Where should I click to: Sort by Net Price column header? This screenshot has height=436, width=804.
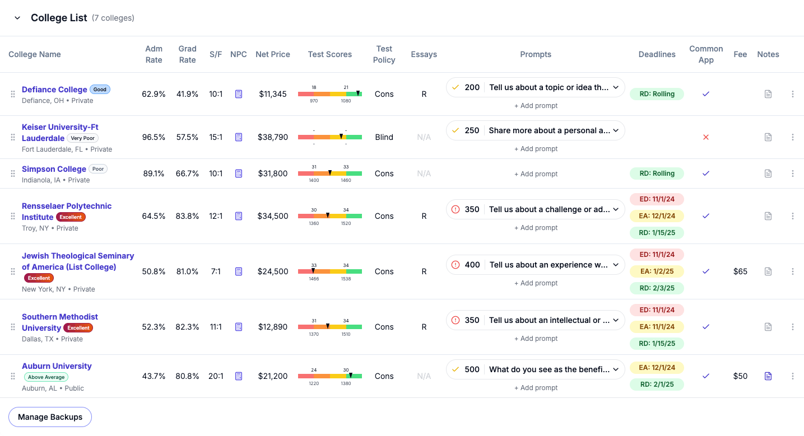tap(273, 54)
